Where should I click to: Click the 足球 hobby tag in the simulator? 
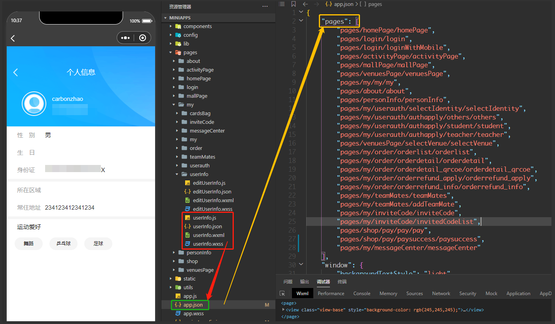point(98,244)
